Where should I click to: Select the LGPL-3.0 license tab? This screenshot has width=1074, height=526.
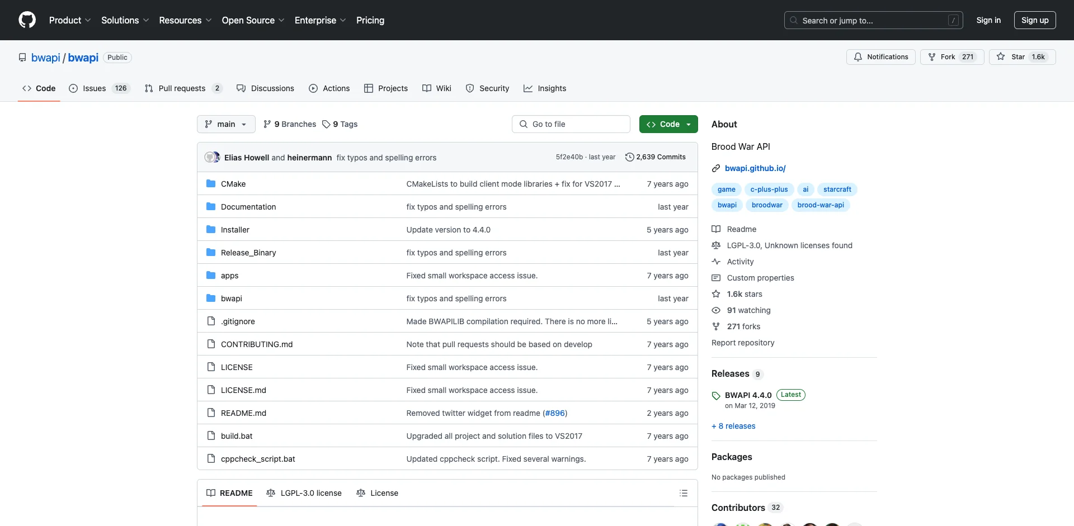304,493
